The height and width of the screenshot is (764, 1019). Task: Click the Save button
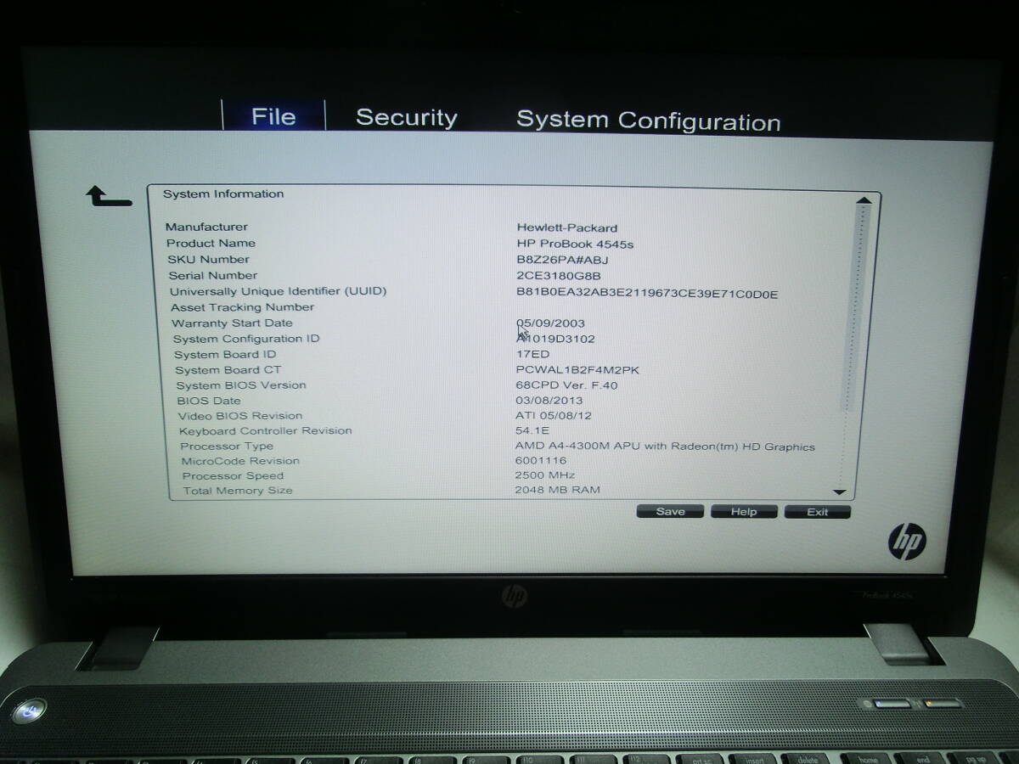pos(671,512)
